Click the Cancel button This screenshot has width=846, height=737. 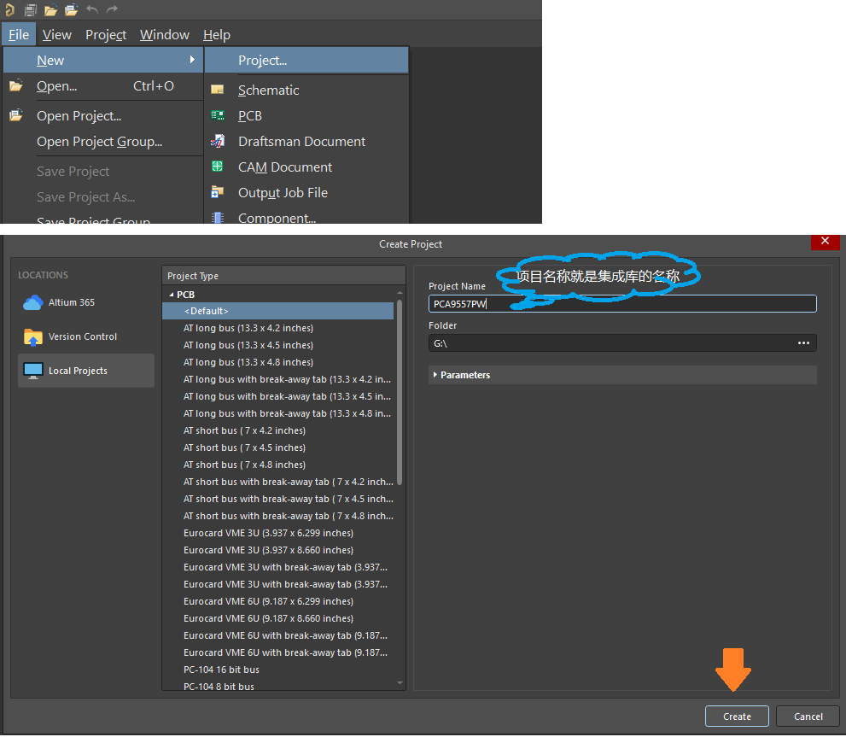point(808,717)
